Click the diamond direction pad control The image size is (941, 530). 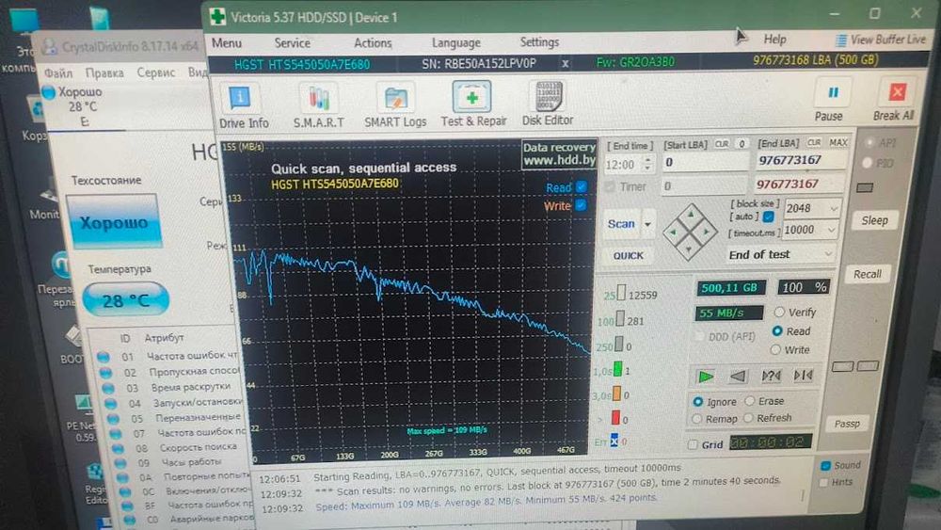pyautogui.click(x=690, y=231)
